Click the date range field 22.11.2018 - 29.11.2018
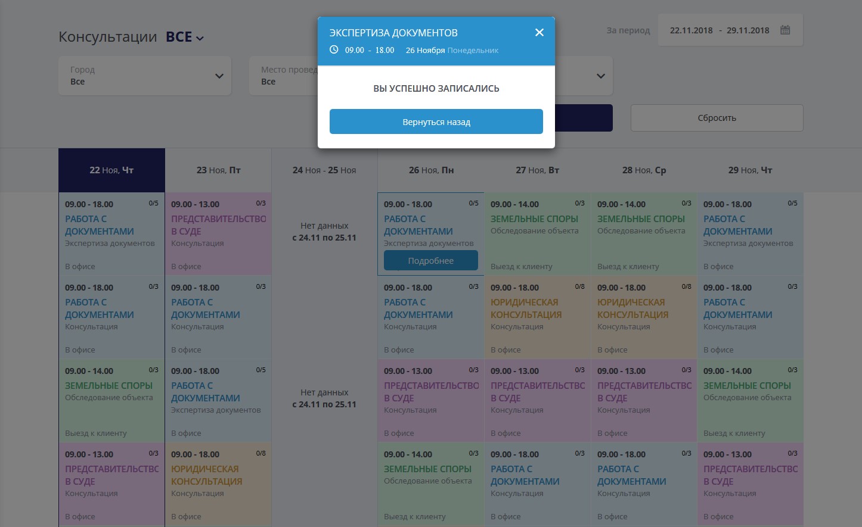862x527 pixels. click(719, 30)
